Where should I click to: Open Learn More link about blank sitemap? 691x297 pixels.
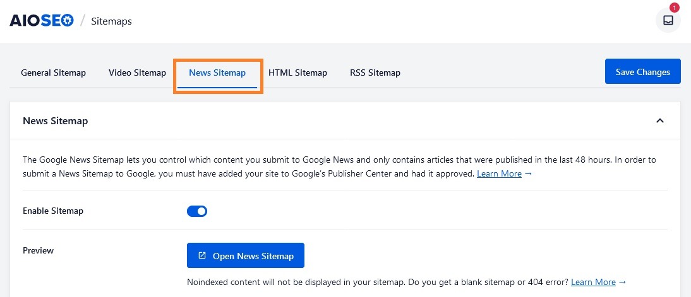(593, 282)
